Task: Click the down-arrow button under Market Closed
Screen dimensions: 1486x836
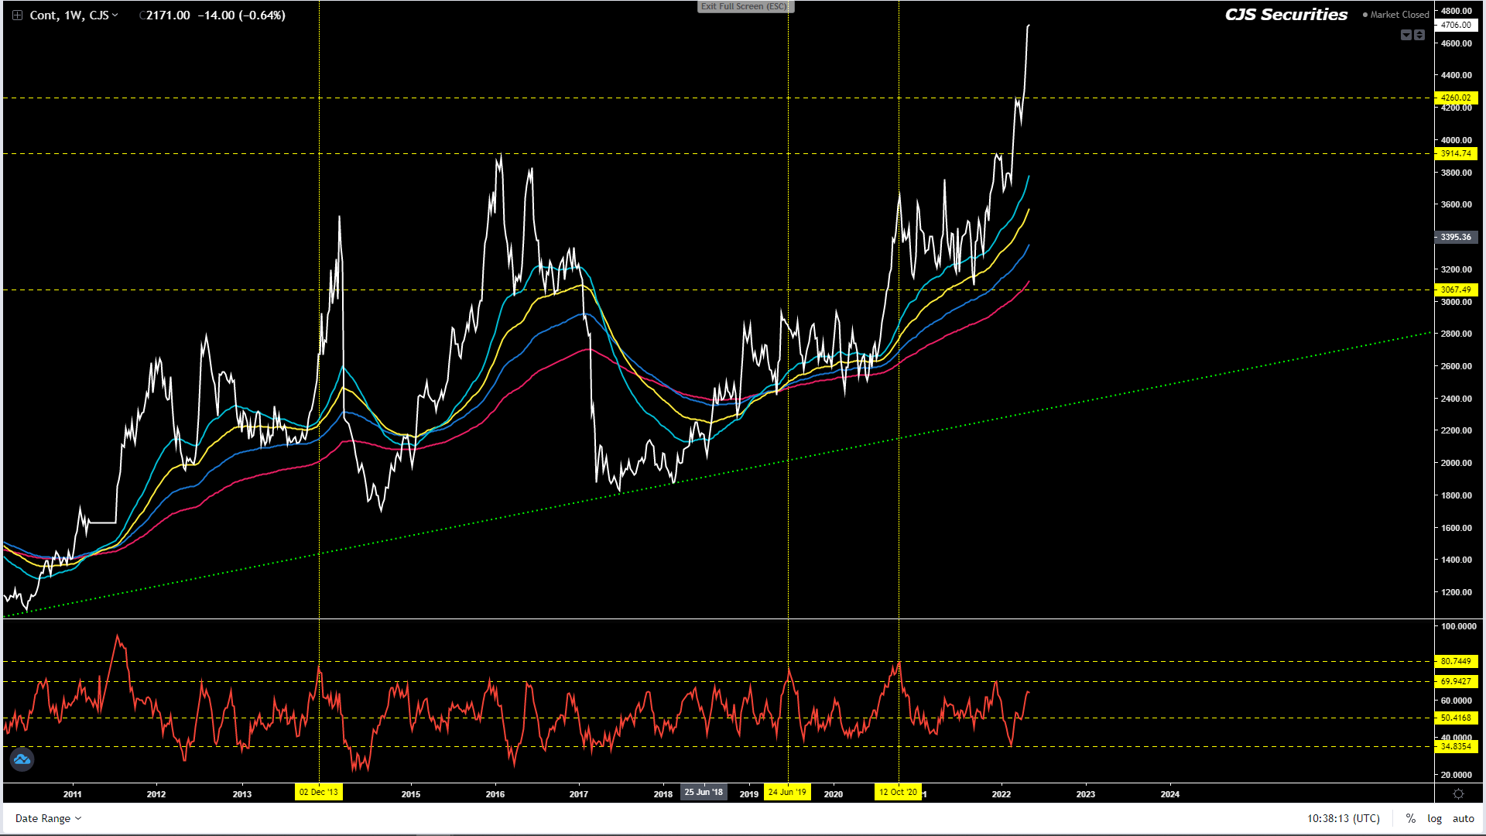Action: (1406, 35)
